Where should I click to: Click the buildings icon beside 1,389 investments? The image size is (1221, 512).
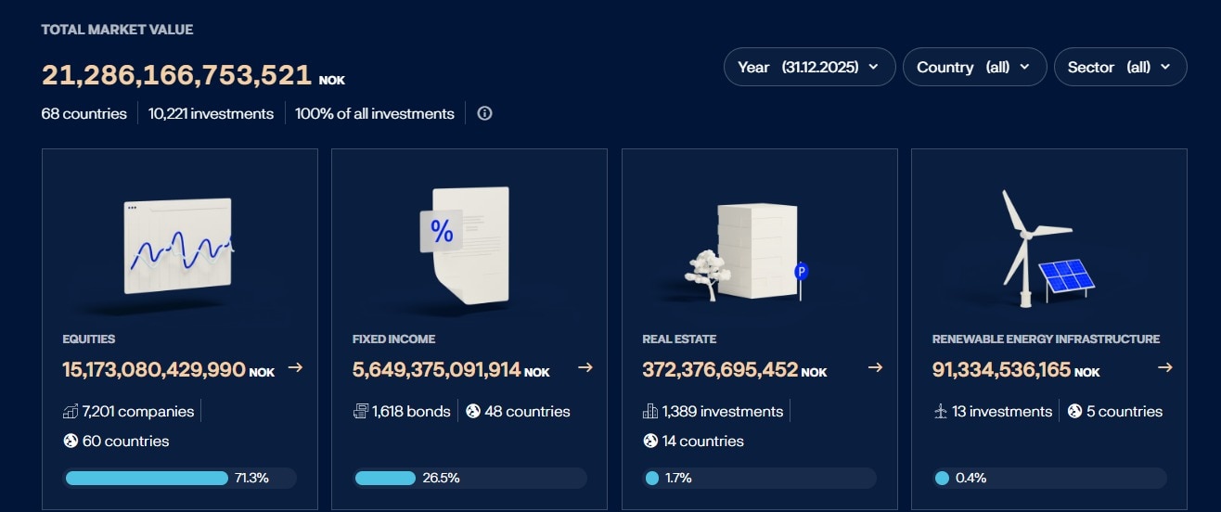click(x=650, y=411)
